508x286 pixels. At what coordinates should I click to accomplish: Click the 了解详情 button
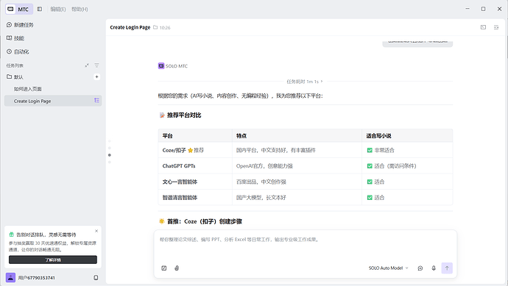[x=53, y=260]
